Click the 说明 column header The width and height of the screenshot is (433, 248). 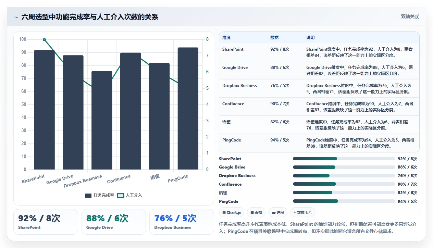[x=310, y=38]
